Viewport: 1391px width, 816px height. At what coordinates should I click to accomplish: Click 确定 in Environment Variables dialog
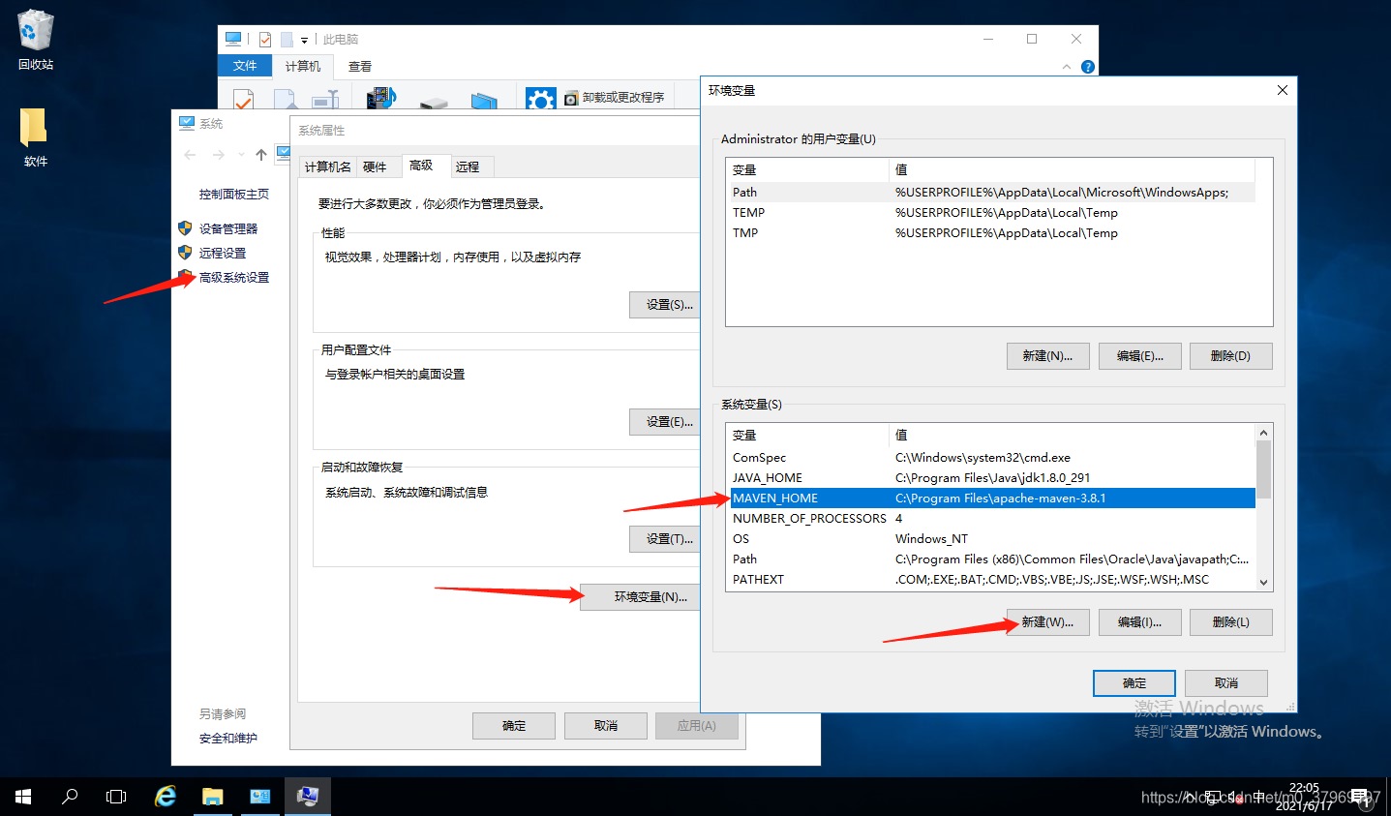pyautogui.click(x=1134, y=683)
